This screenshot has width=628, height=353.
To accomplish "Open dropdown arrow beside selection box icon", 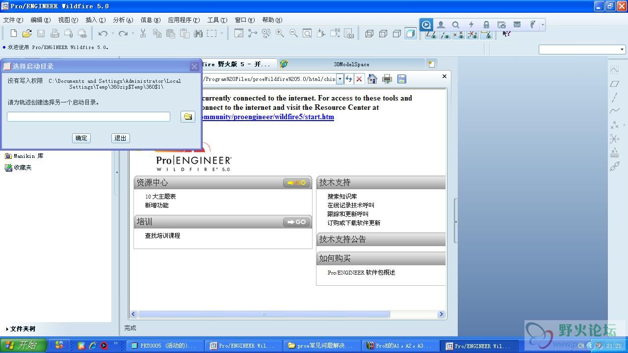I will (221, 33).
